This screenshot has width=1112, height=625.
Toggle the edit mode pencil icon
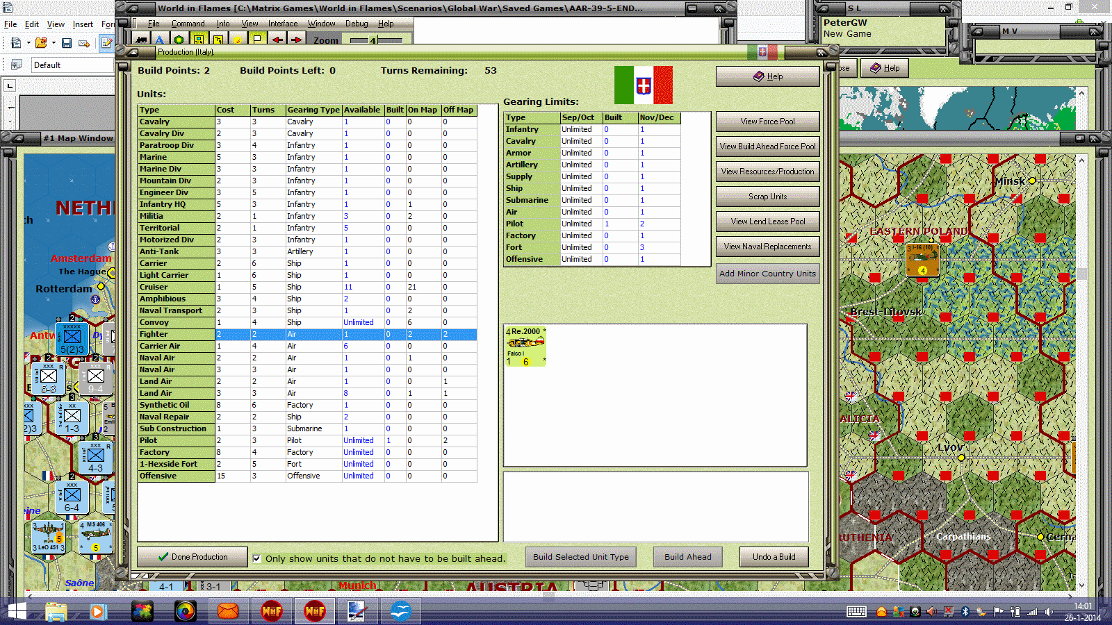coord(106,43)
